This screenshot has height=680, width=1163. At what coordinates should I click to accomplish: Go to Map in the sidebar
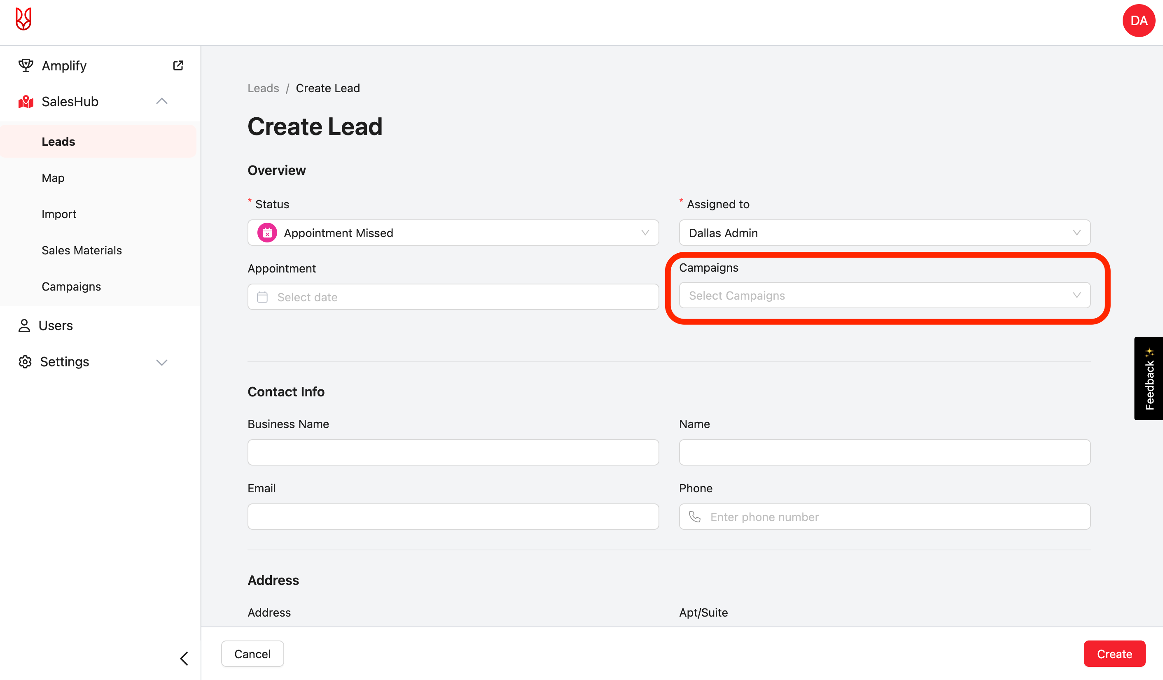[53, 178]
